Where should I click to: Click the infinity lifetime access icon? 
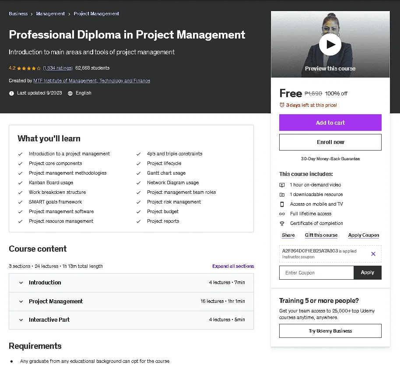[x=282, y=214]
